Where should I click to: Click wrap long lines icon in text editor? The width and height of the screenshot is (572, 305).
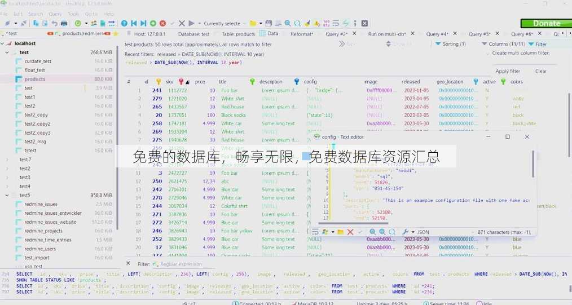315,232
